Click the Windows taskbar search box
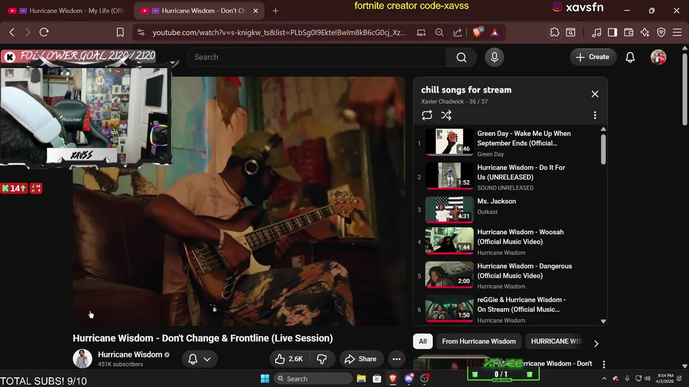 [313, 378]
